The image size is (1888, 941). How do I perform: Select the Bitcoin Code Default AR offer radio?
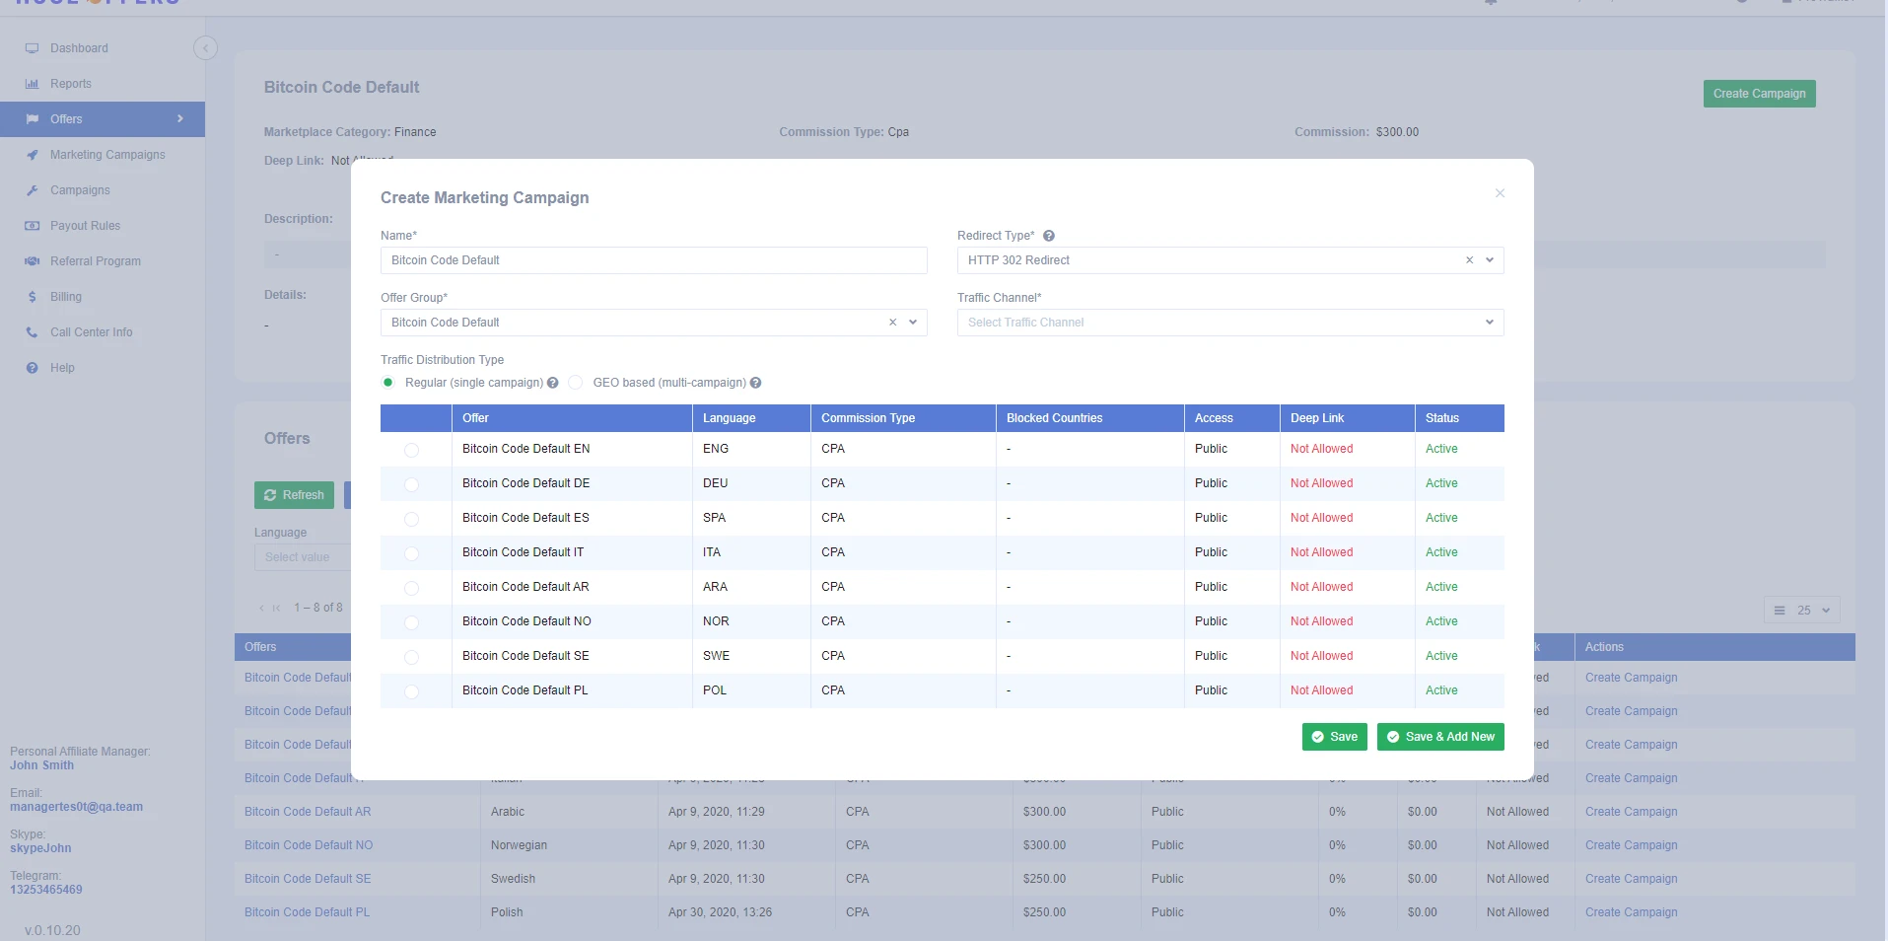(x=412, y=588)
